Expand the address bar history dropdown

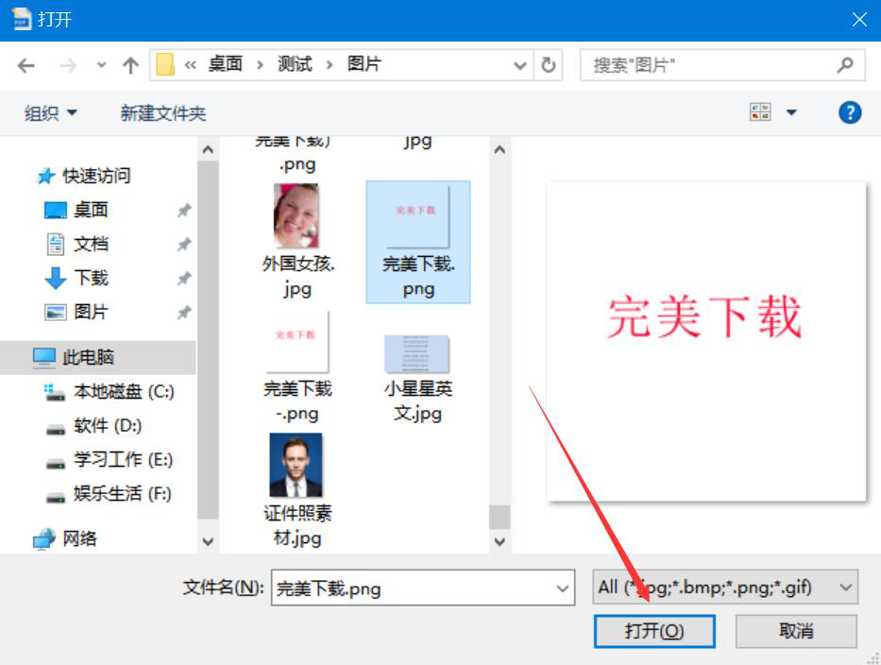pyautogui.click(x=519, y=66)
